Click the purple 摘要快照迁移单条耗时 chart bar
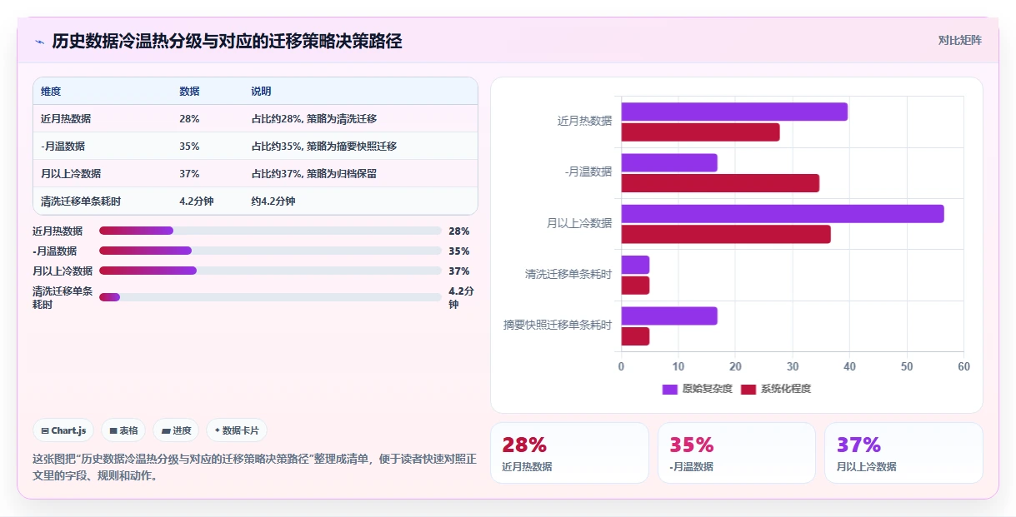1016x517 pixels. [x=669, y=316]
